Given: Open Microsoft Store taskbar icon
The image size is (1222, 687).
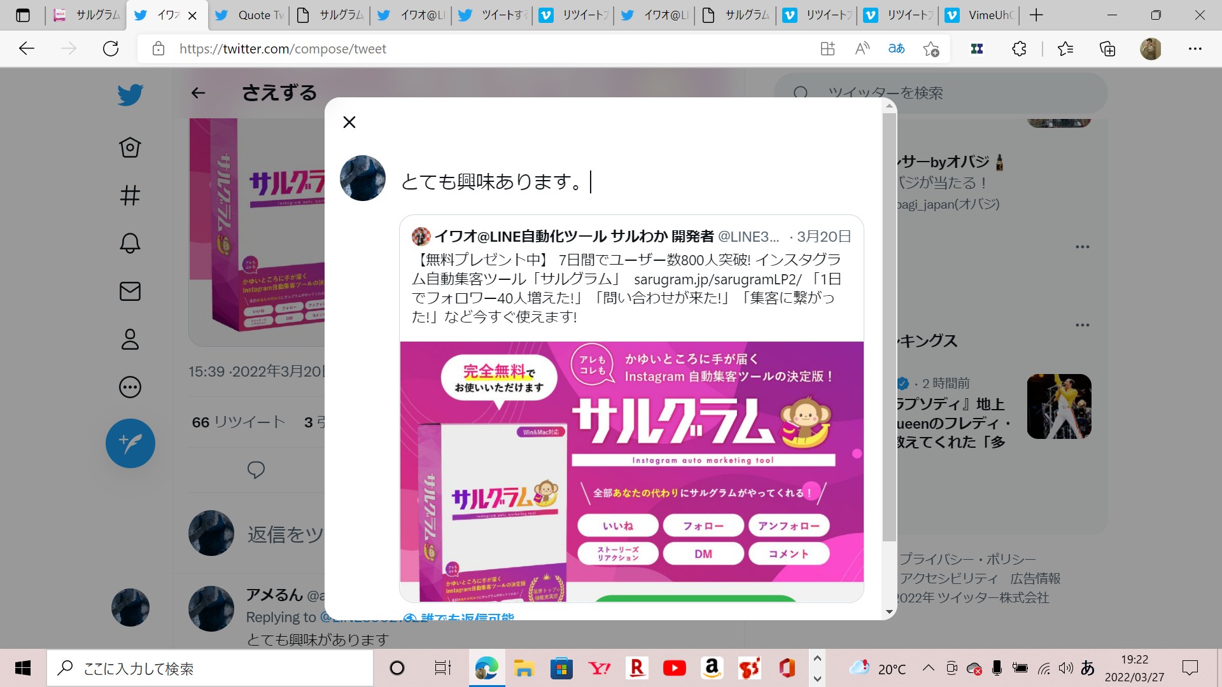Looking at the screenshot, I should [561, 668].
